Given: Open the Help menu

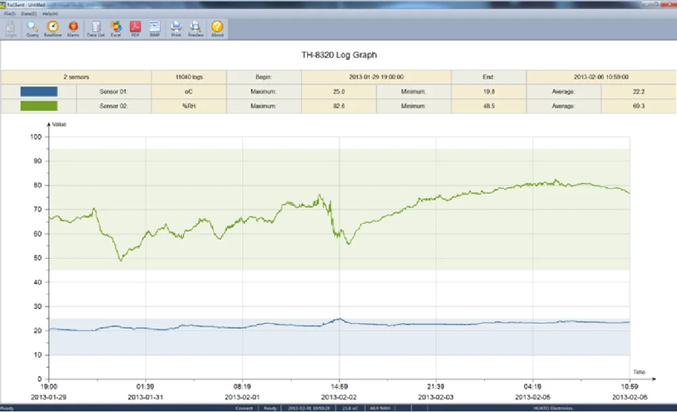Looking at the screenshot, I should coord(49,14).
